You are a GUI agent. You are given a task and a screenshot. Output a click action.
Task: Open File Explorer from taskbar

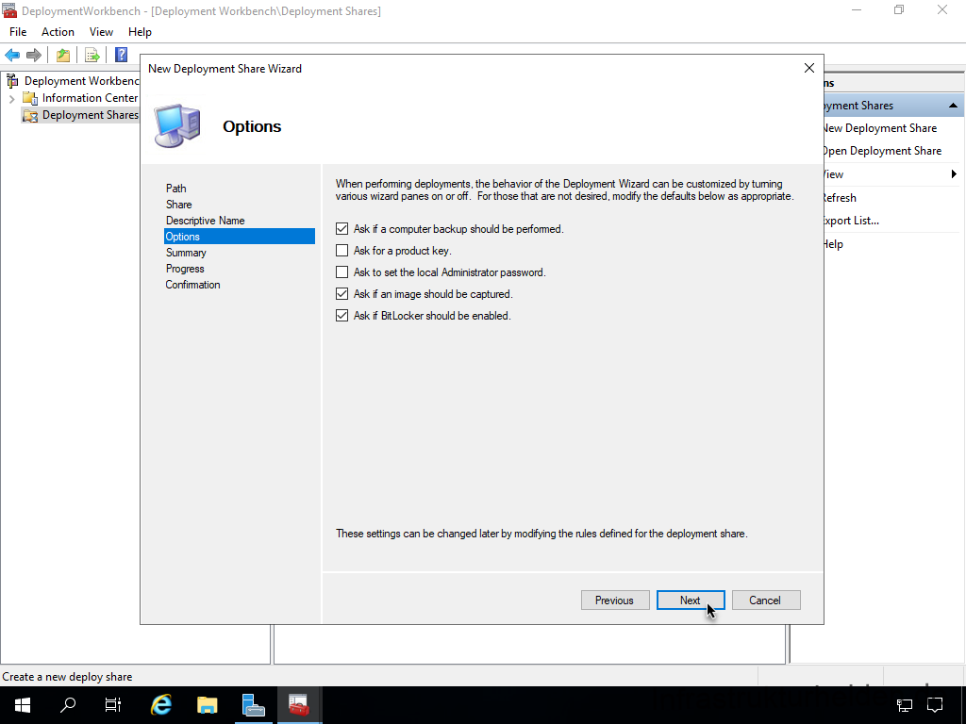207,705
